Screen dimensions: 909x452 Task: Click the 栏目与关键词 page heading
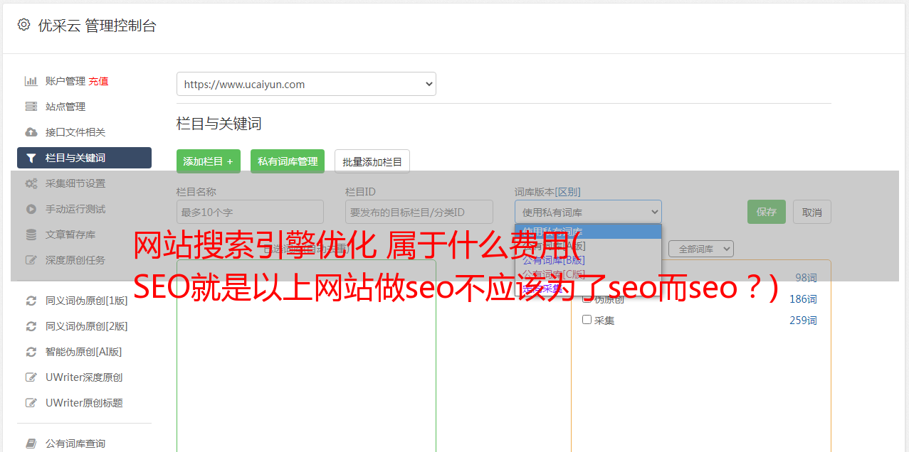[x=219, y=124]
